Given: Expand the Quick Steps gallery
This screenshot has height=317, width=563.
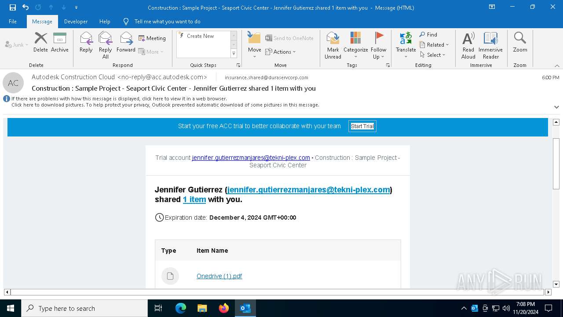Looking at the screenshot, I should [x=234, y=54].
